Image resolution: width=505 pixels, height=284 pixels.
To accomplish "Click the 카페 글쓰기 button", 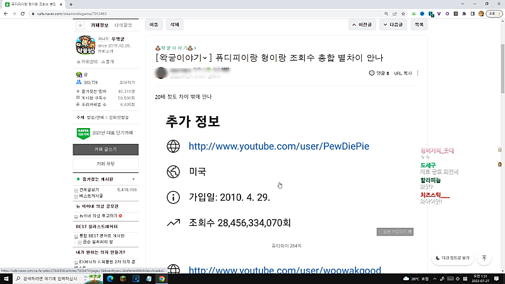I will coord(105,150).
